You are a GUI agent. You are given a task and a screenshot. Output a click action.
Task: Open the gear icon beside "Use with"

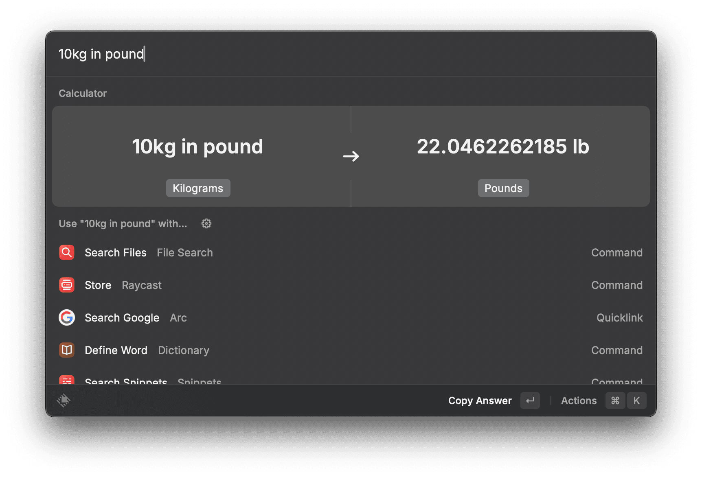[x=206, y=223]
